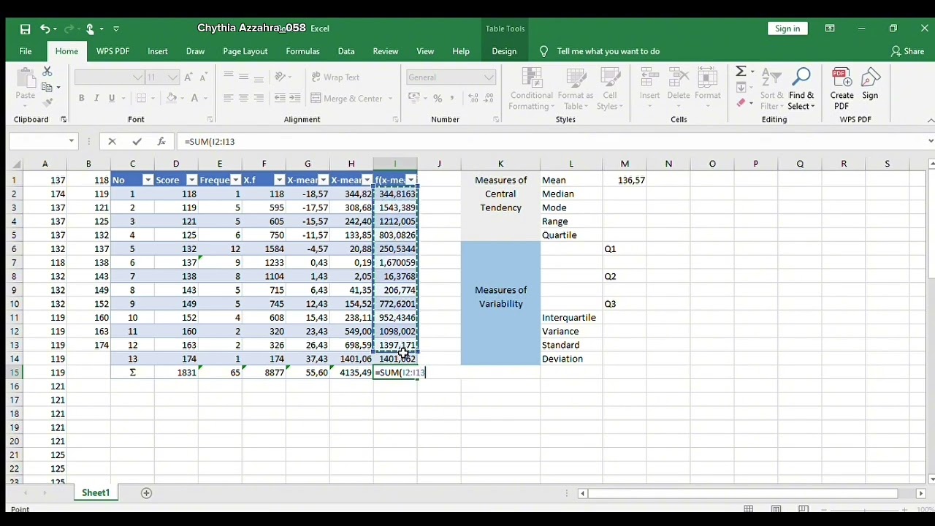Click the Undo arrow icon
The height and width of the screenshot is (526, 935).
pos(45,28)
